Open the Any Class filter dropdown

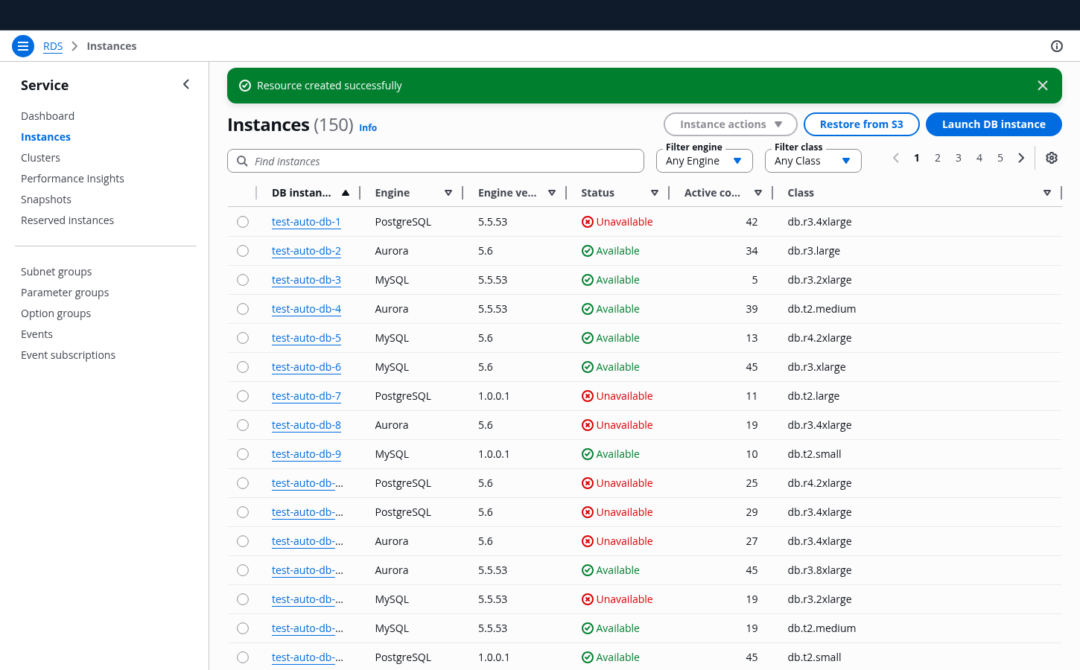(813, 161)
